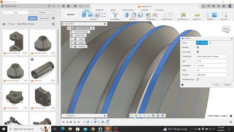Switch to the People tab in data panel

click(x=42, y=12)
